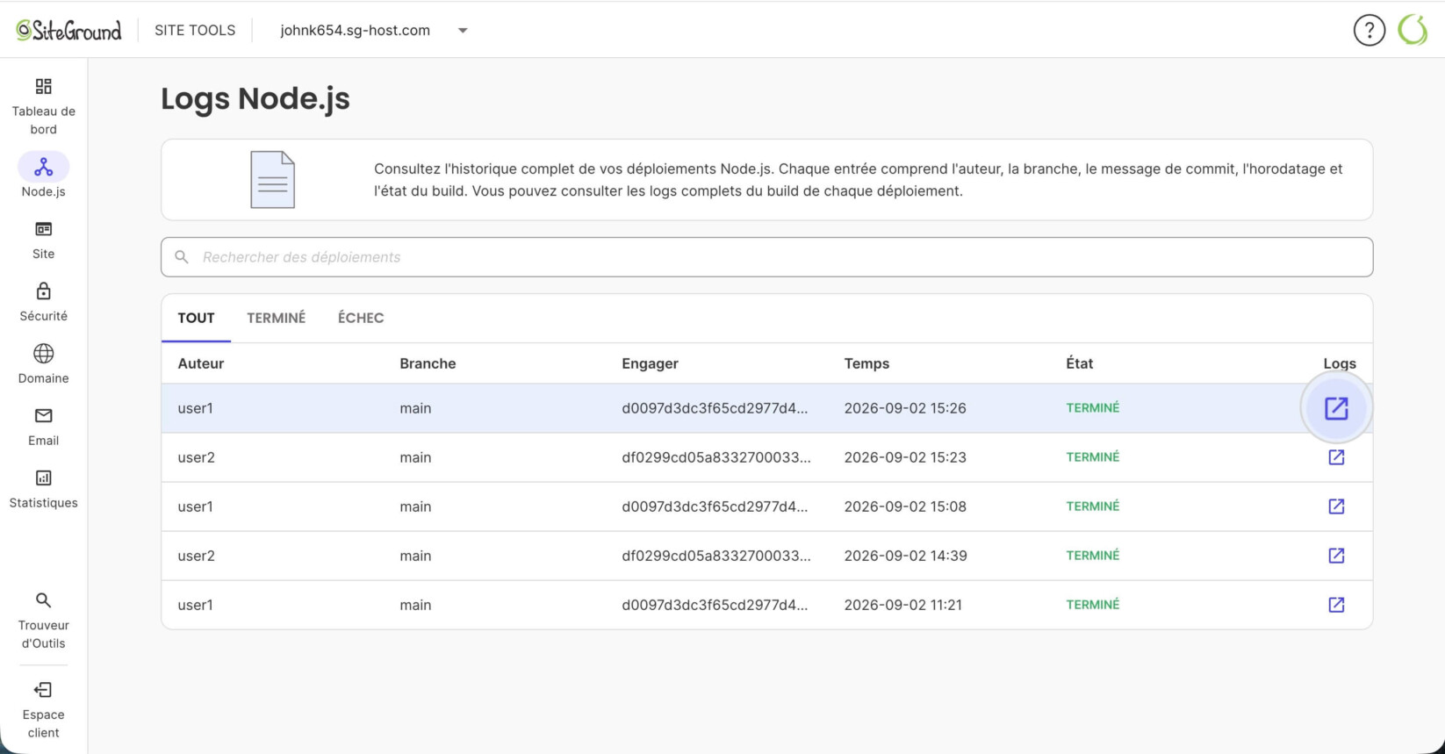
Task: Click TERMINÉ status in the 14:39 row
Action: pos(1093,556)
